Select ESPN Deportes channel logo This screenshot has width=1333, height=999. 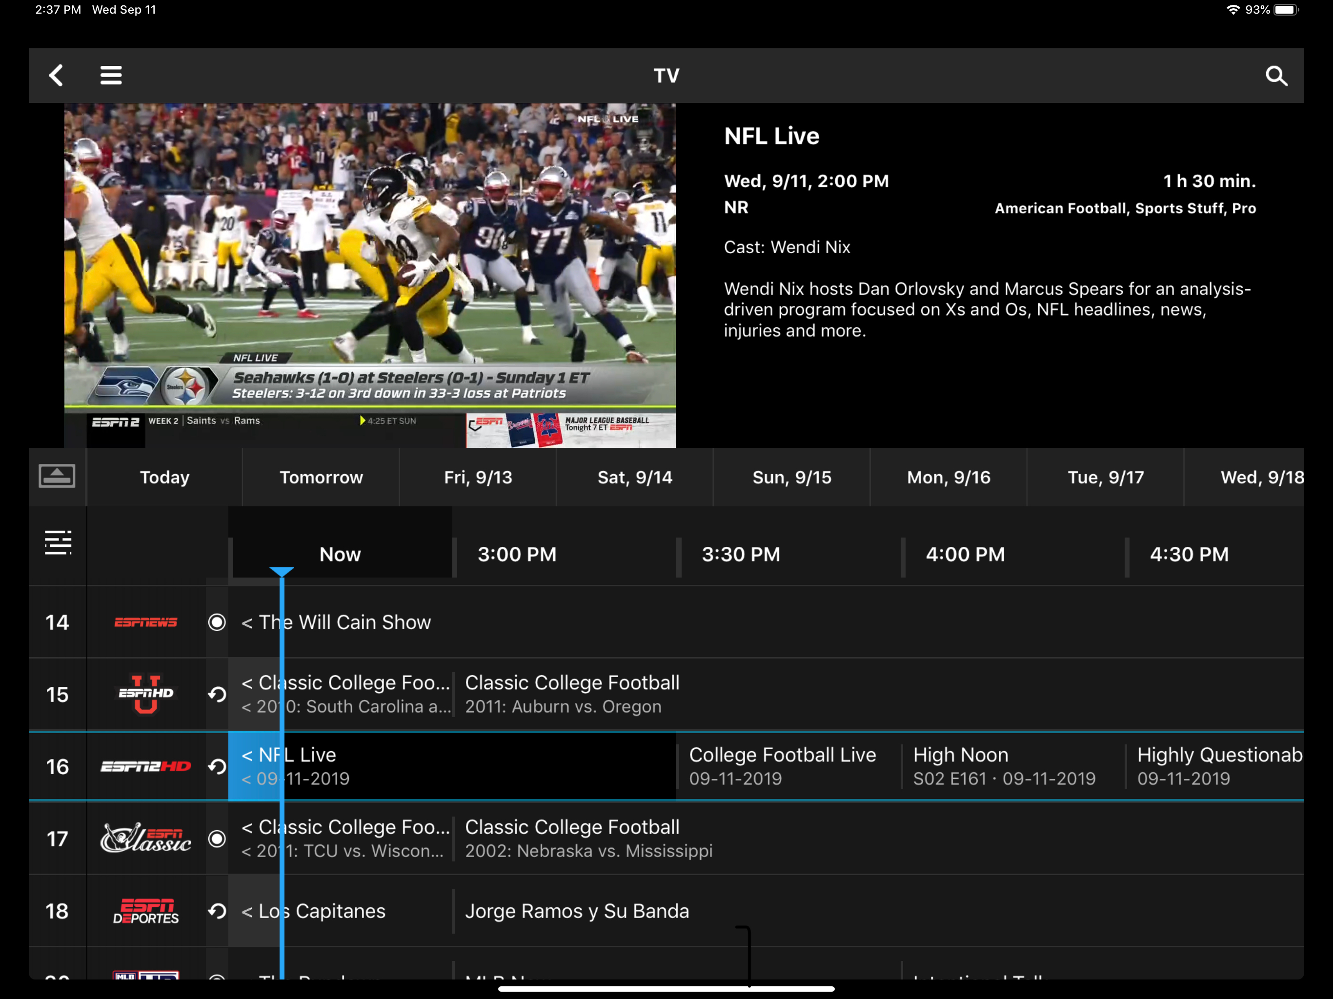[146, 911]
